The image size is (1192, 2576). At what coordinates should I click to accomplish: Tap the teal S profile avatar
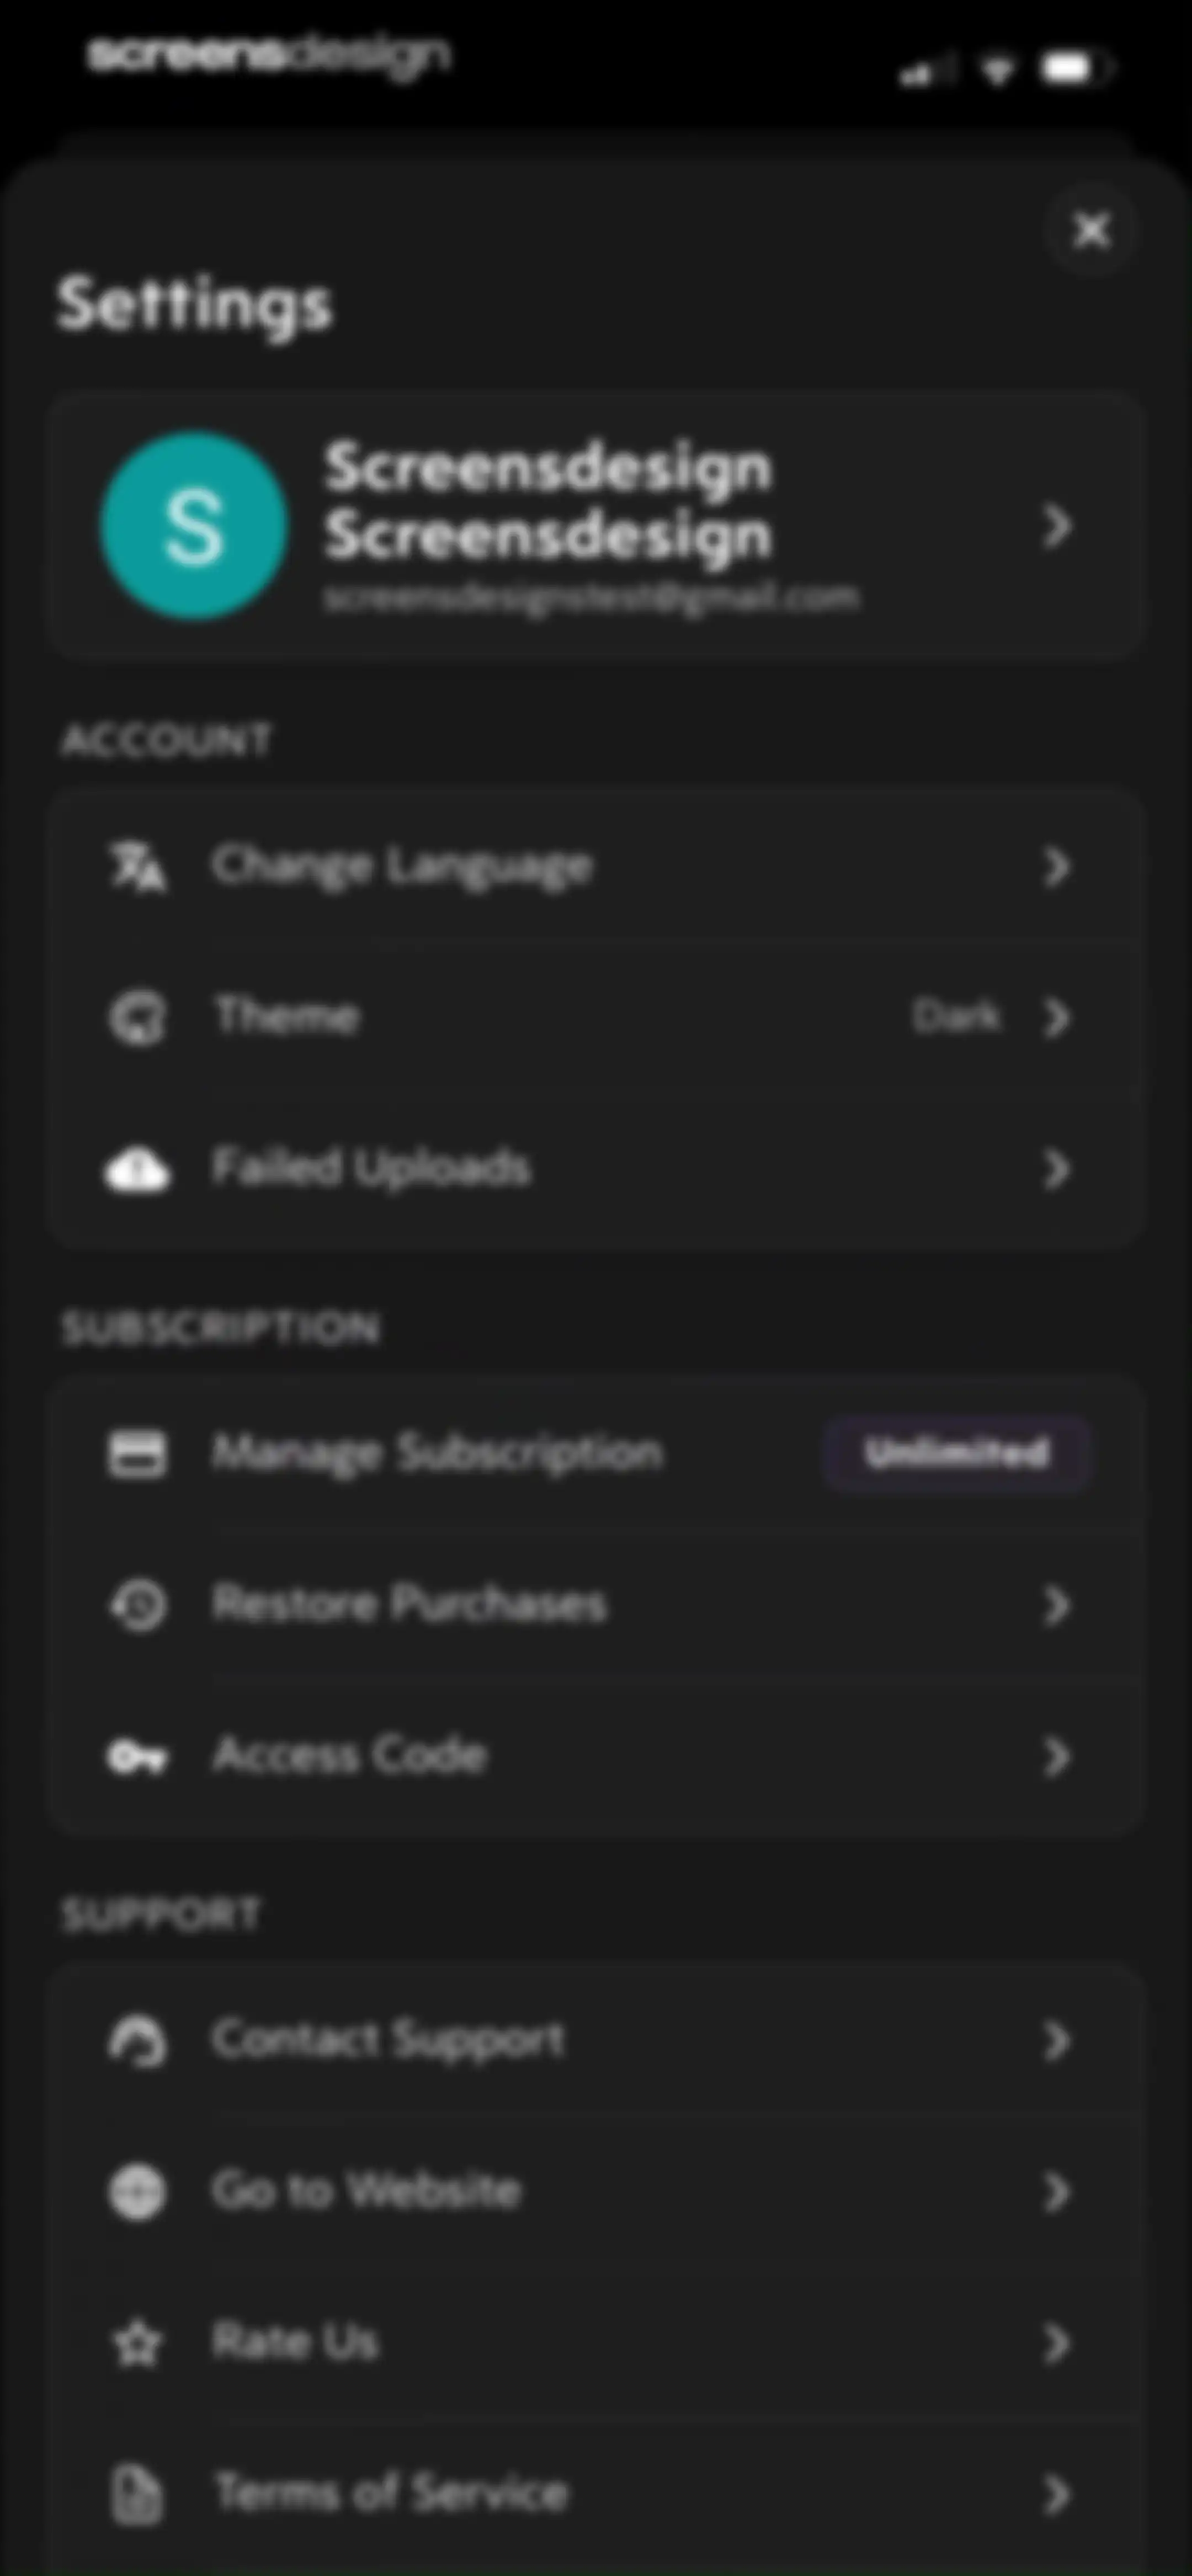point(193,525)
